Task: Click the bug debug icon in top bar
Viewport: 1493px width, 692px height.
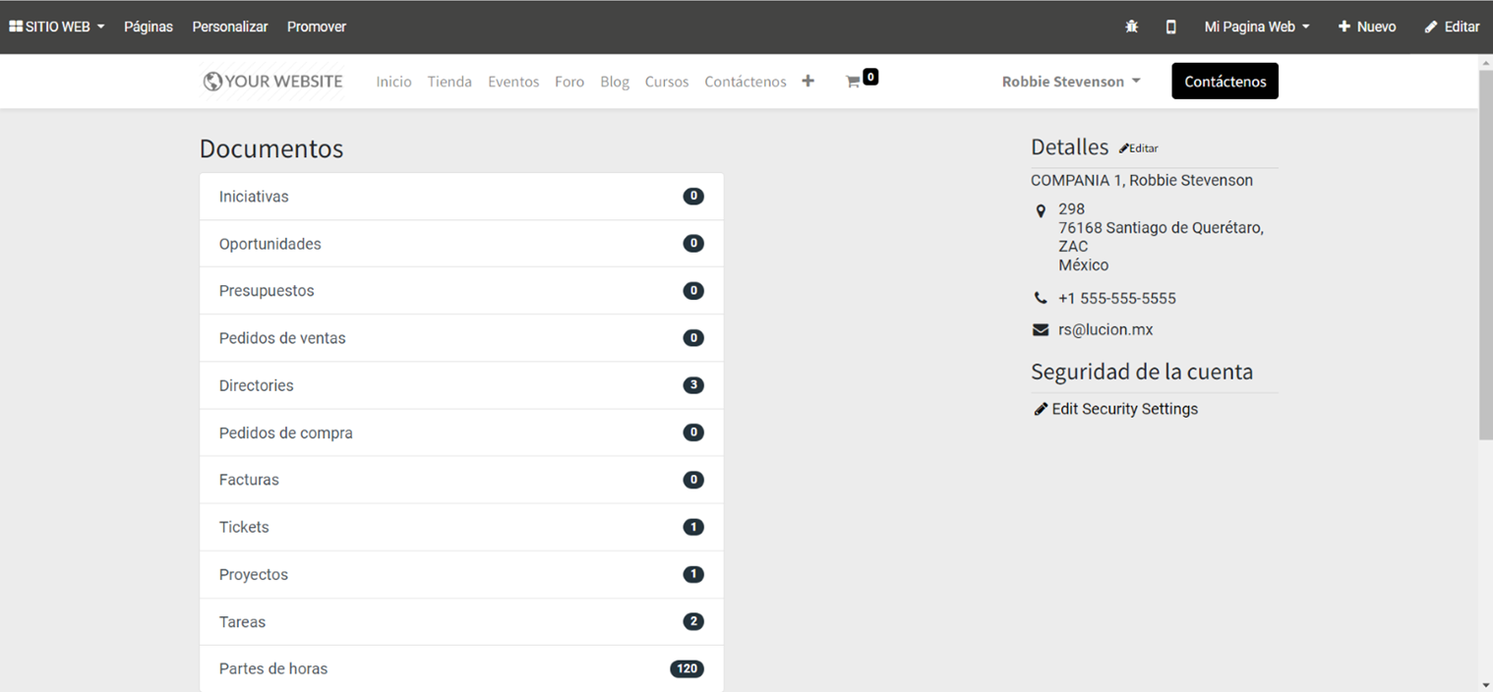Action: pos(1131,27)
